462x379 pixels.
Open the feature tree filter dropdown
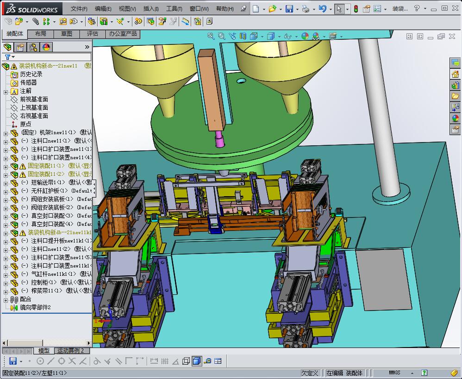pos(13,57)
